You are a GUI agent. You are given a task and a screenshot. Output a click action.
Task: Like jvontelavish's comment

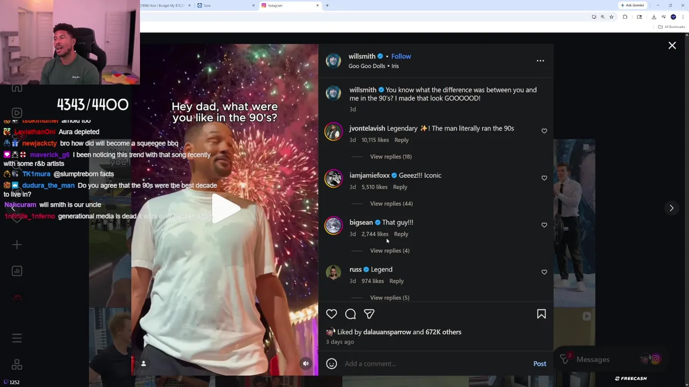click(x=544, y=131)
